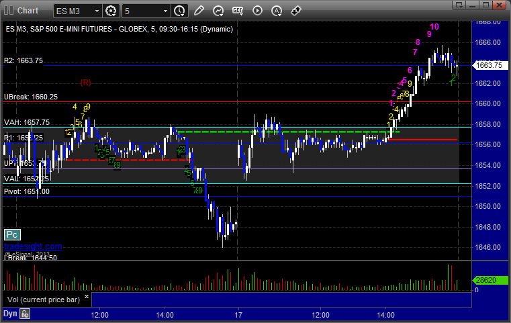Viewport: 511px width, 323px height.
Task: Click the Vol (current price bar) label
Action: [44, 299]
